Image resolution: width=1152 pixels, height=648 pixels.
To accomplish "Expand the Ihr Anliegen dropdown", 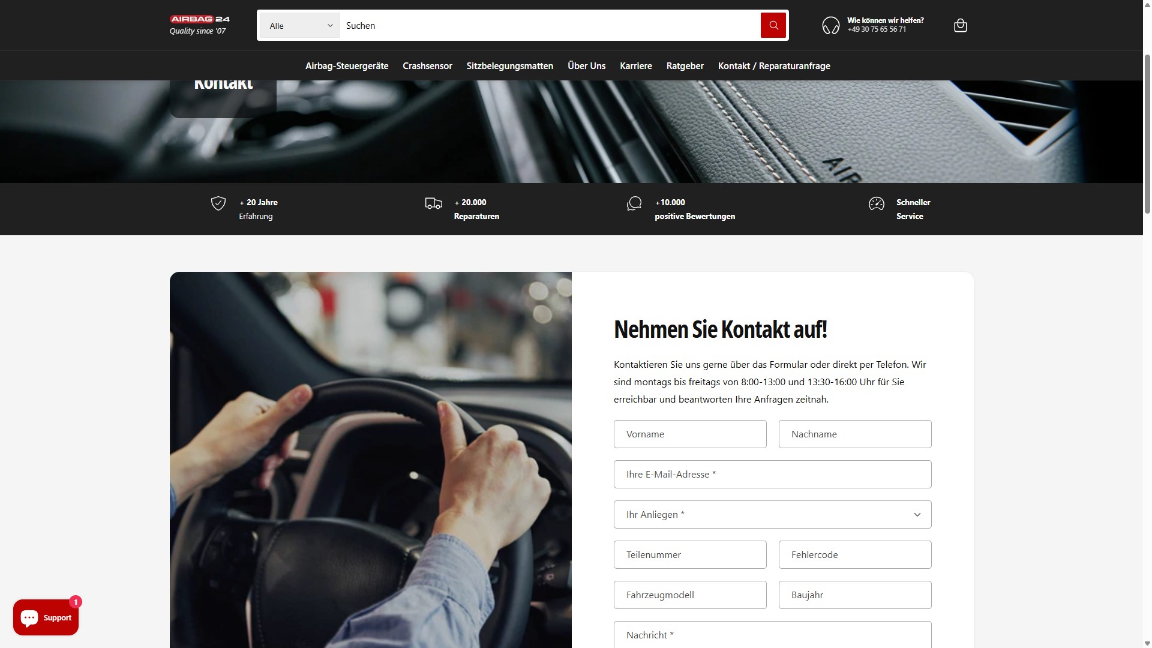I will click(772, 514).
